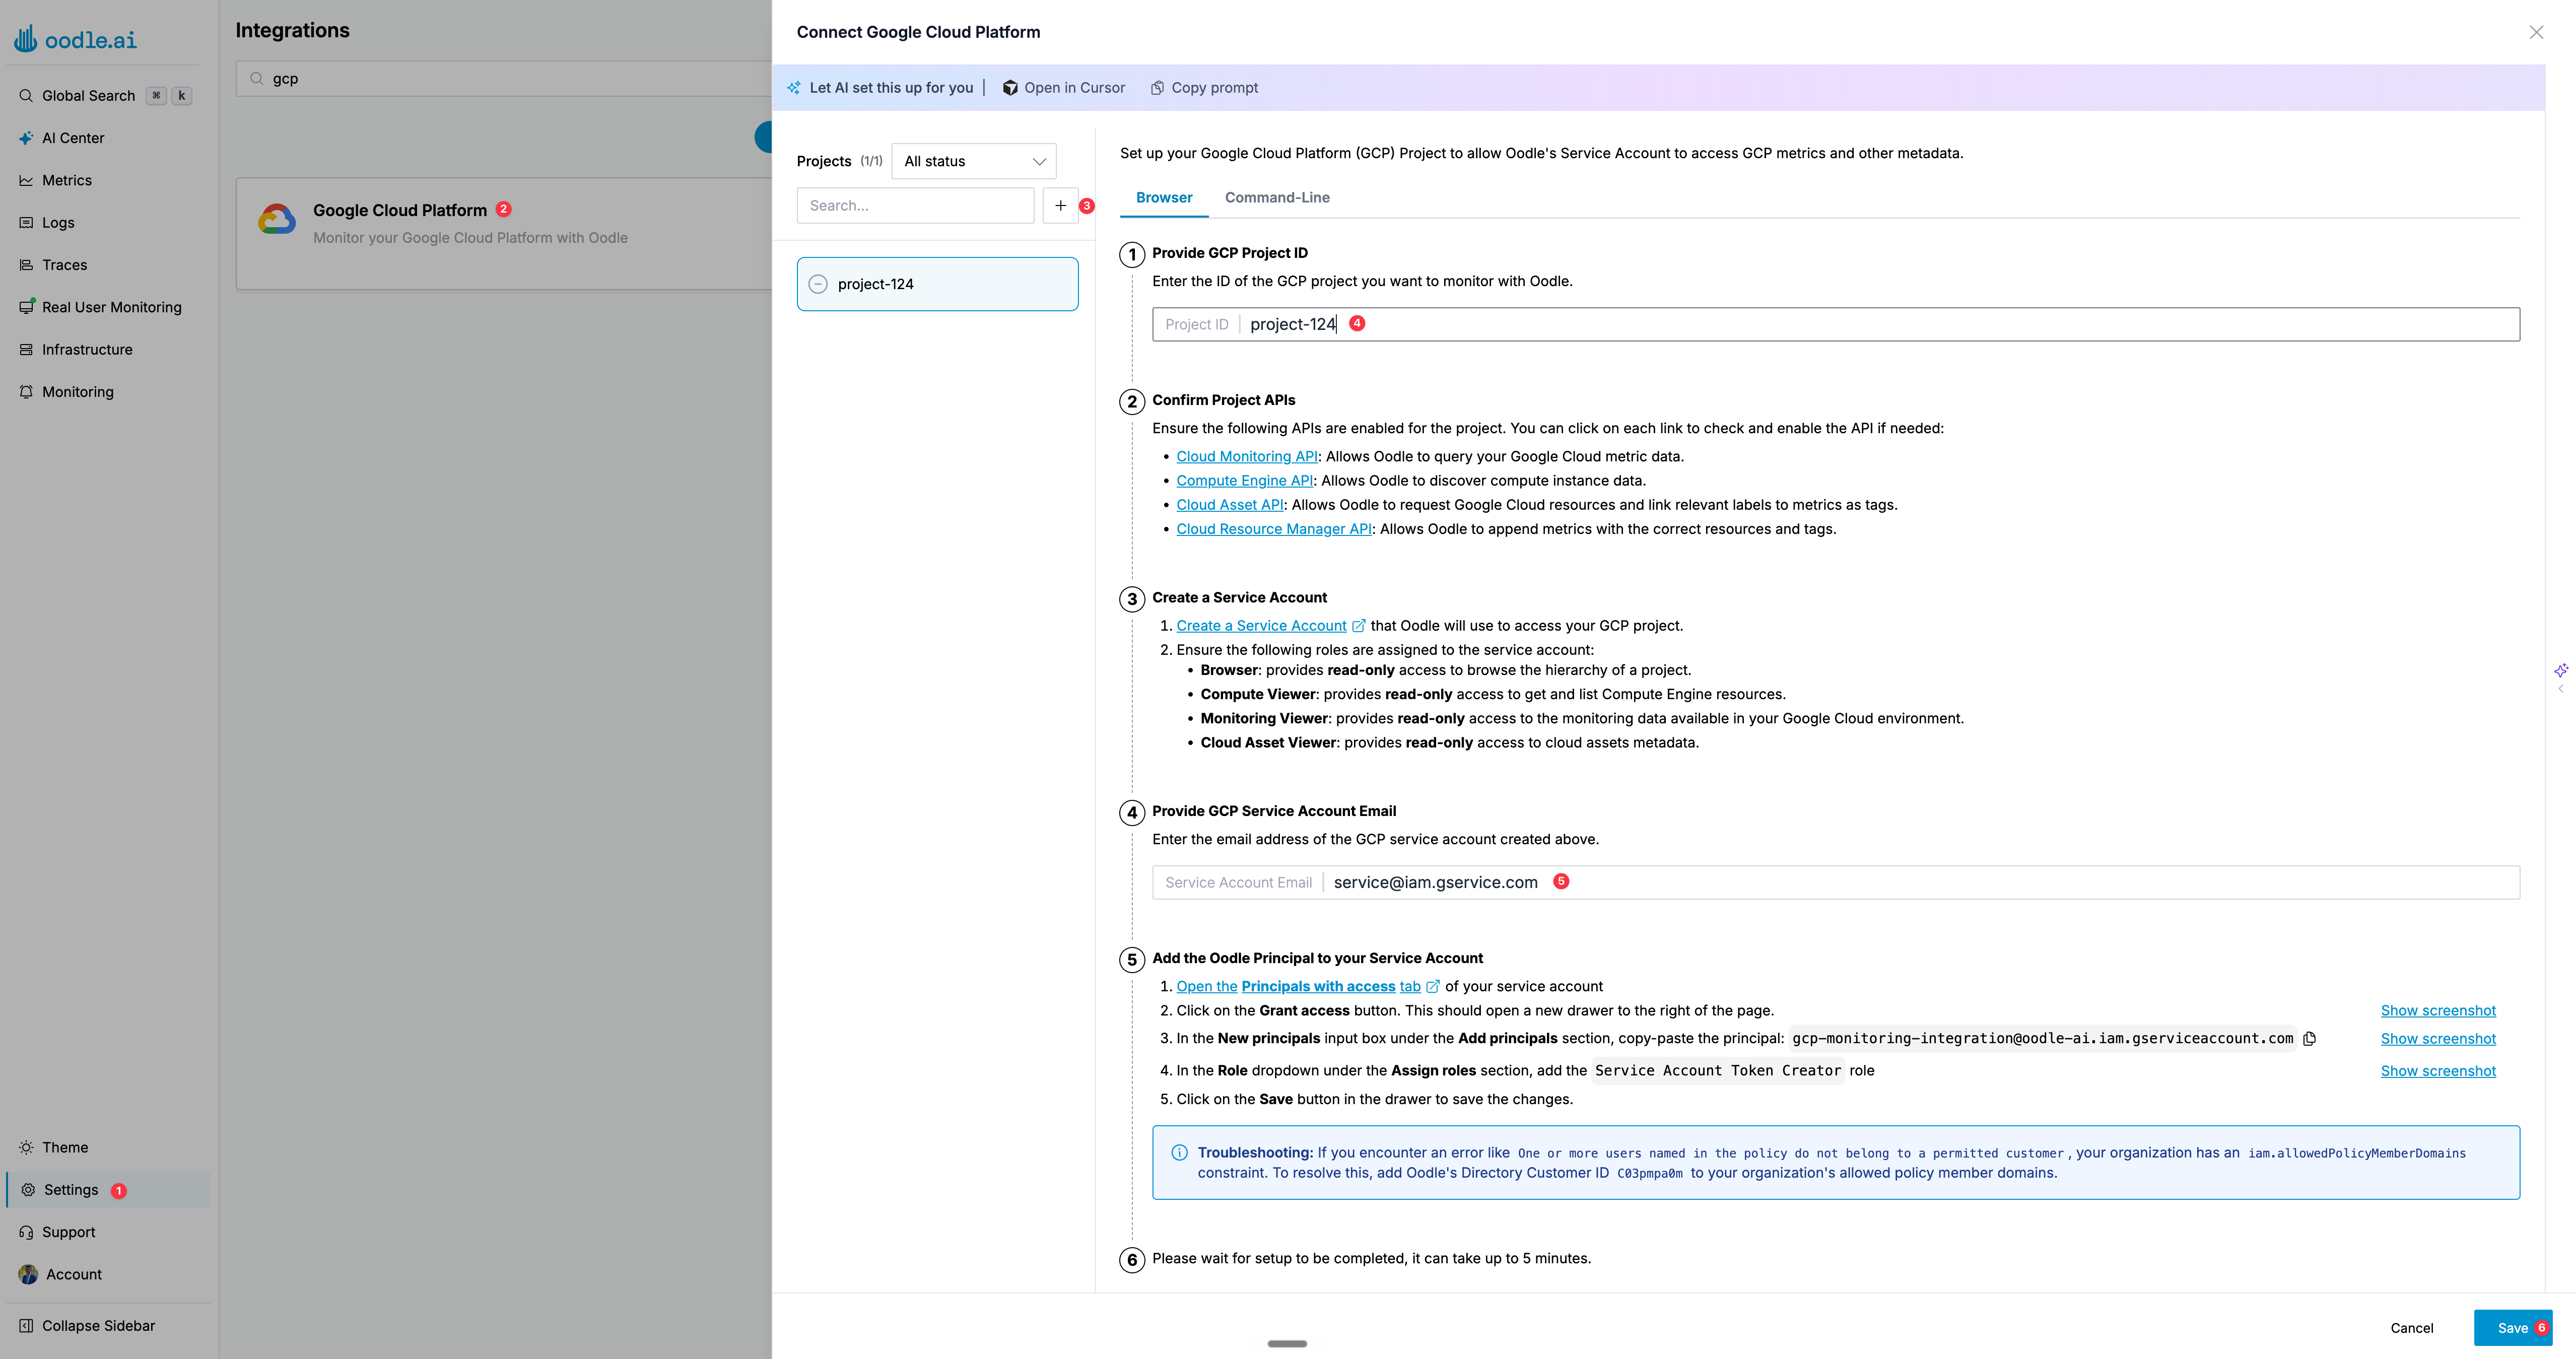Switch to the Browser tab
The image size is (2576, 1359).
(x=1164, y=198)
